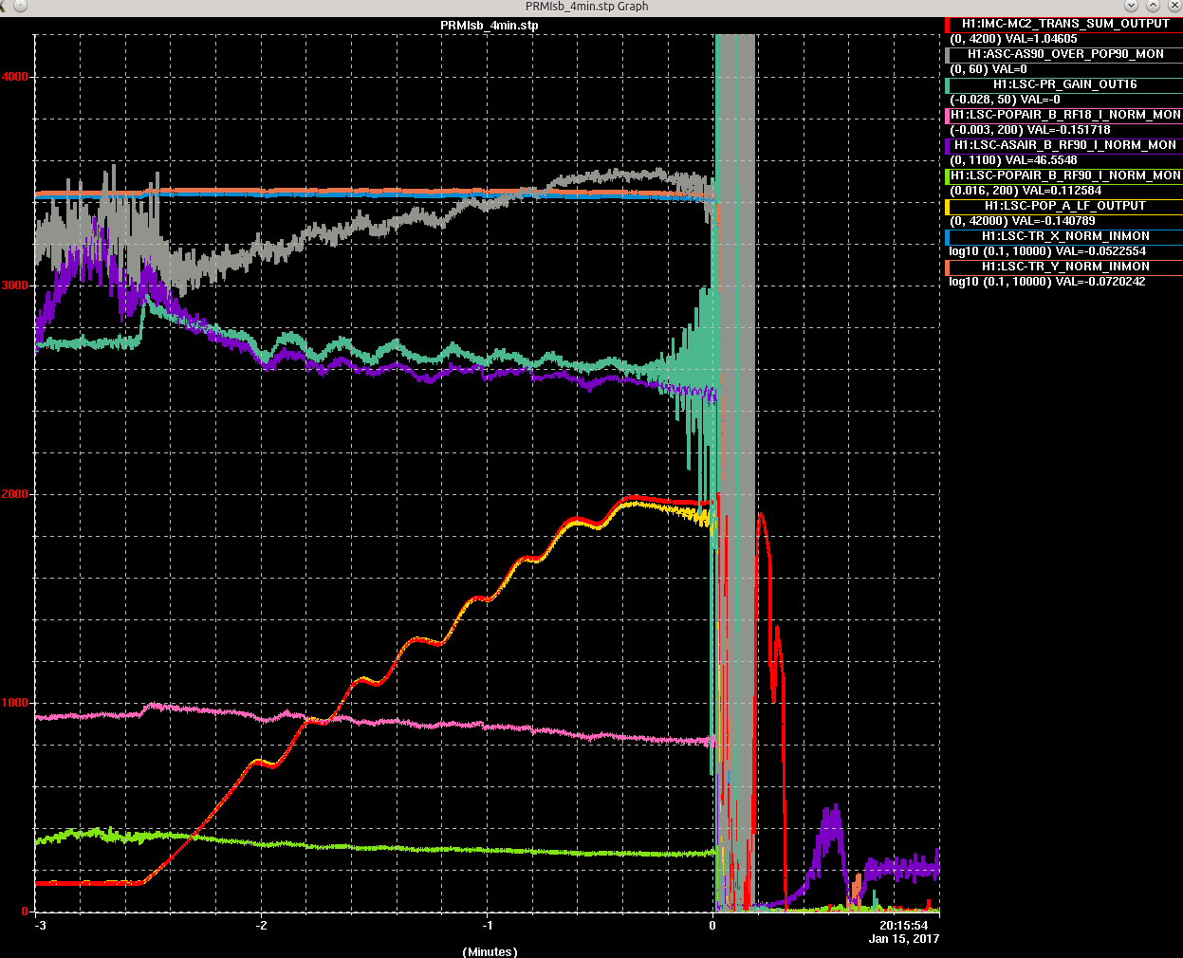Select the H1:LSC-TR_Y_NORM_INMON legend entry
This screenshot has height=958, width=1183.
(x=1065, y=267)
